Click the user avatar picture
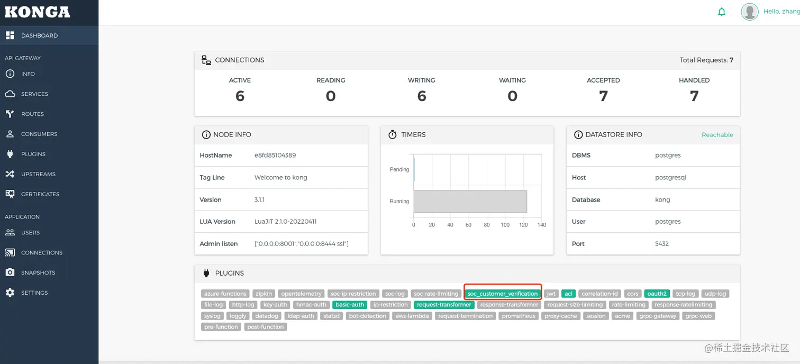The height and width of the screenshot is (364, 800). (x=750, y=12)
